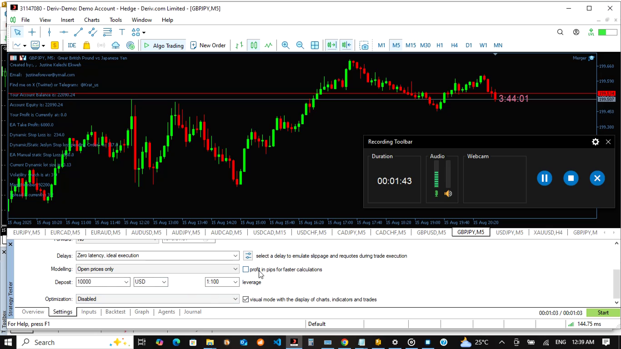This screenshot has width=621, height=349.
Task: Click the green radar plus icon
Action: pos(130,45)
